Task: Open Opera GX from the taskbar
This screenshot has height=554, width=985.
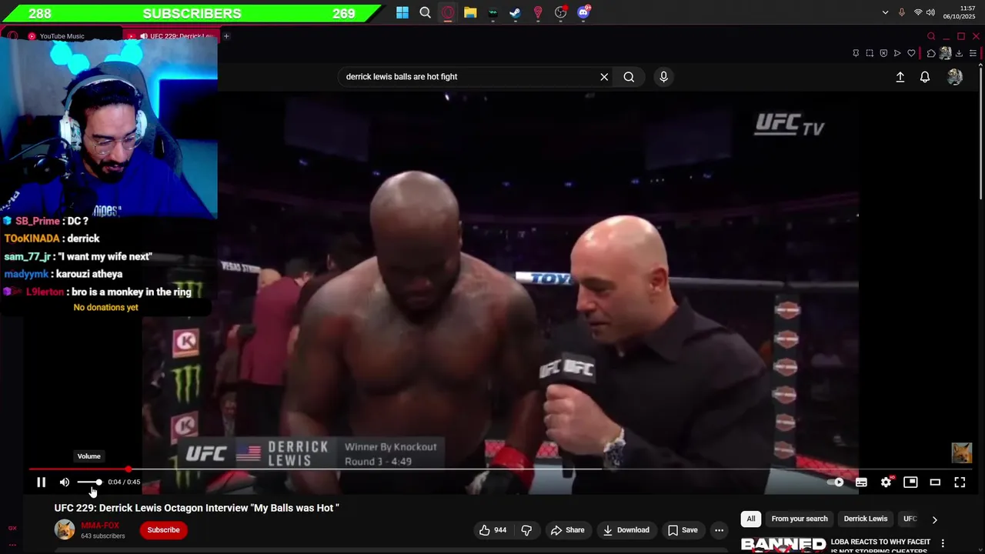Action: click(448, 12)
